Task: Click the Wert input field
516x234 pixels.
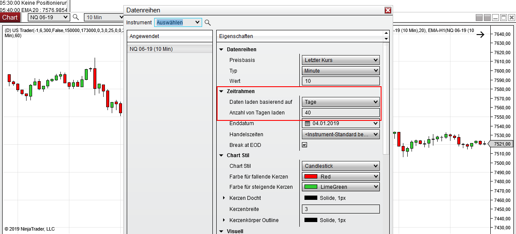Action: pos(341,81)
